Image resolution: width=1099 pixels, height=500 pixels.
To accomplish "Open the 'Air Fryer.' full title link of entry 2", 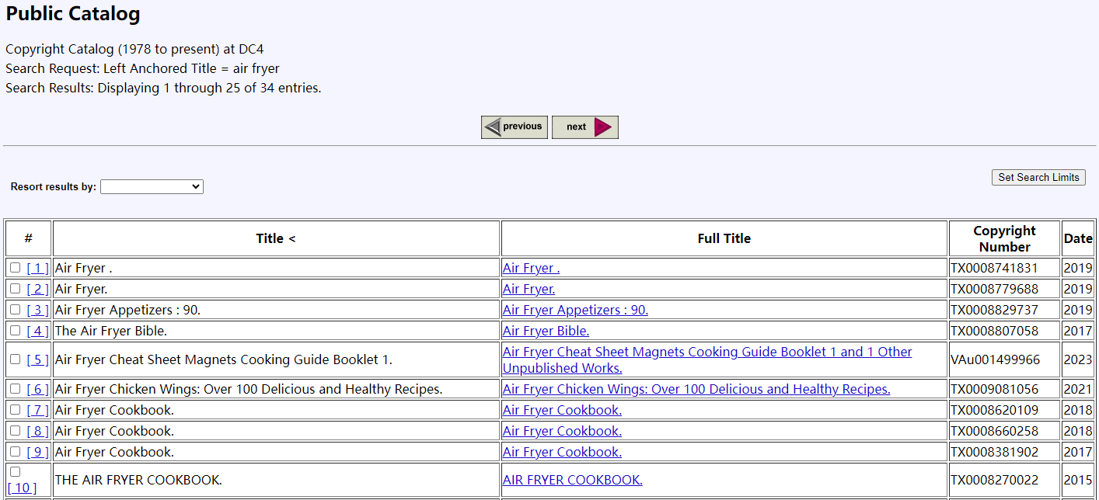I will point(529,289).
